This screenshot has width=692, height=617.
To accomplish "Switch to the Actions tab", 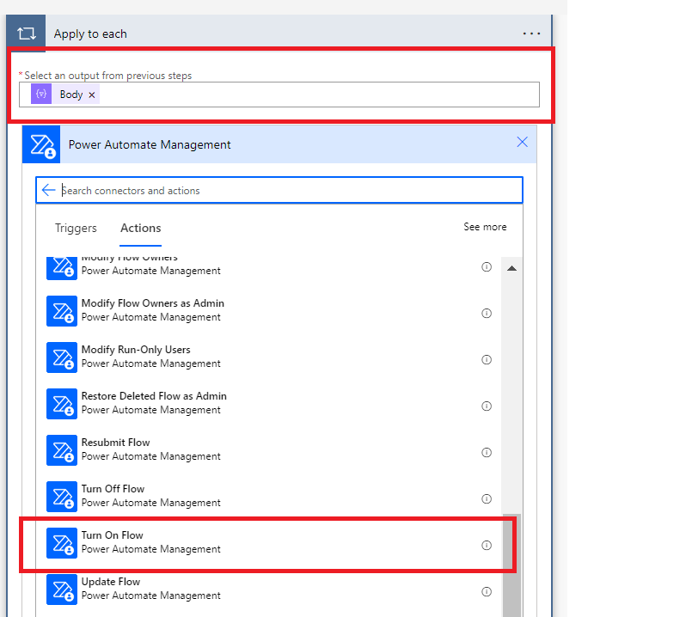I will 141,228.
